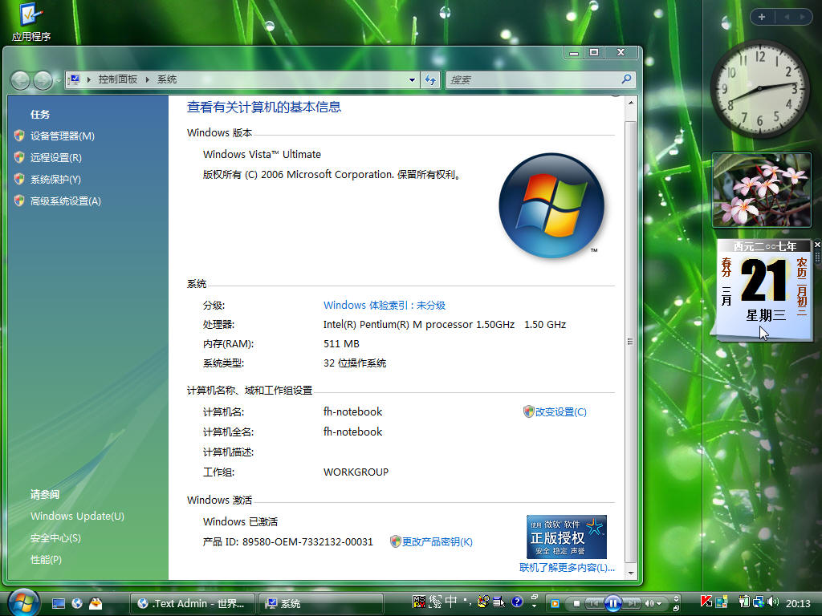This screenshot has width=822, height=616.
Task: Open the Windows Start menu orb
Action: 23,602
